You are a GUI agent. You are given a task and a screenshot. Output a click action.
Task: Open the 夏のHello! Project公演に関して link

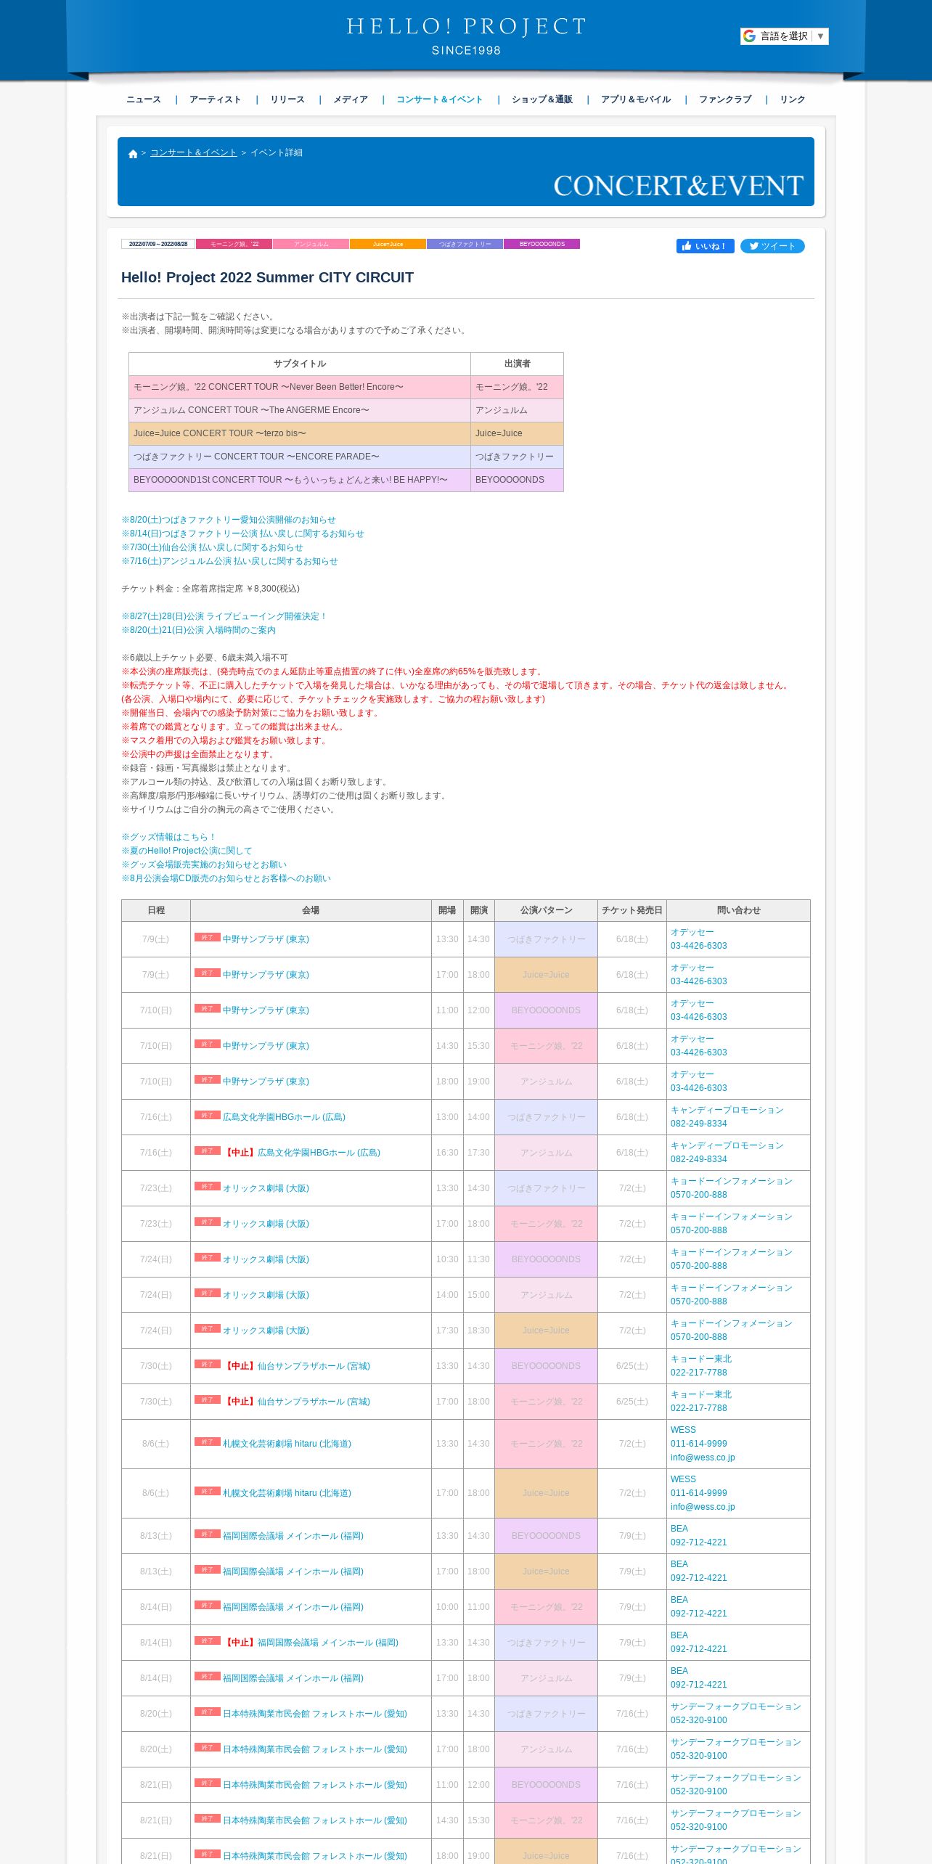(187, 851)
